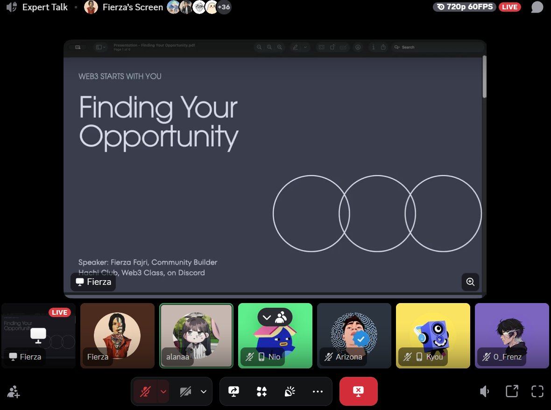Zoom into the stream with magnifier button
This screenshot has width=551, height=410.
pyautogui.click(x=470, y=282)
